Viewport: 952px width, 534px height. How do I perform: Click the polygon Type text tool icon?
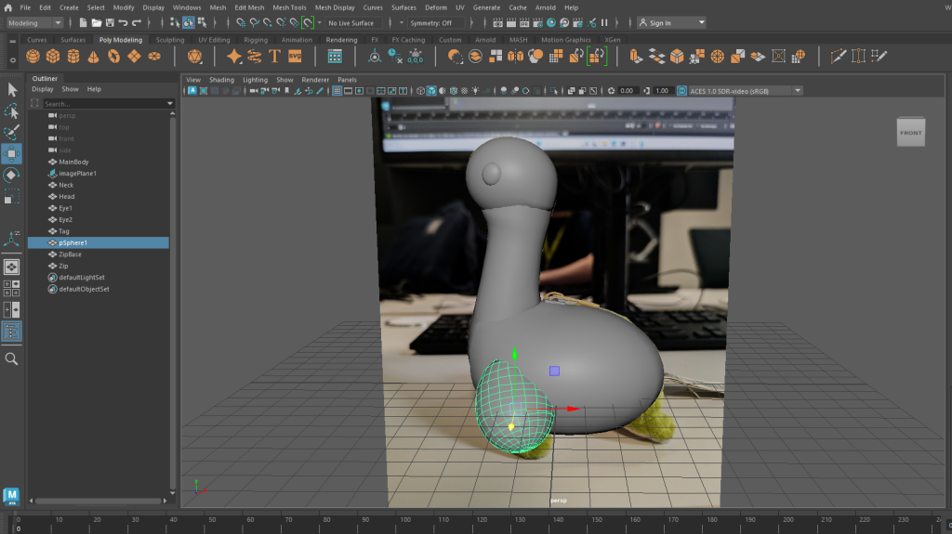click(x=274, y=57)
